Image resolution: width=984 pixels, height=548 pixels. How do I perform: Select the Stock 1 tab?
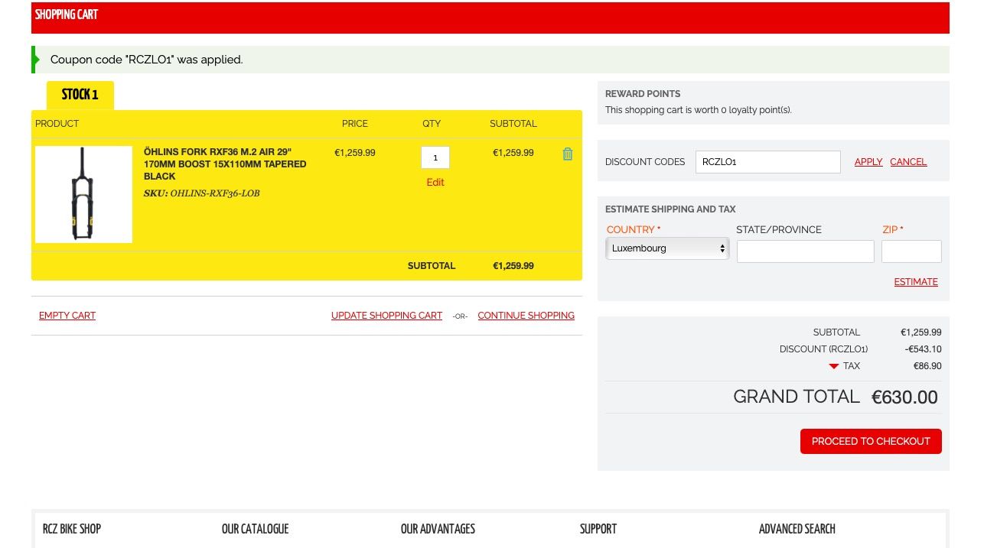tap(80, 95)
